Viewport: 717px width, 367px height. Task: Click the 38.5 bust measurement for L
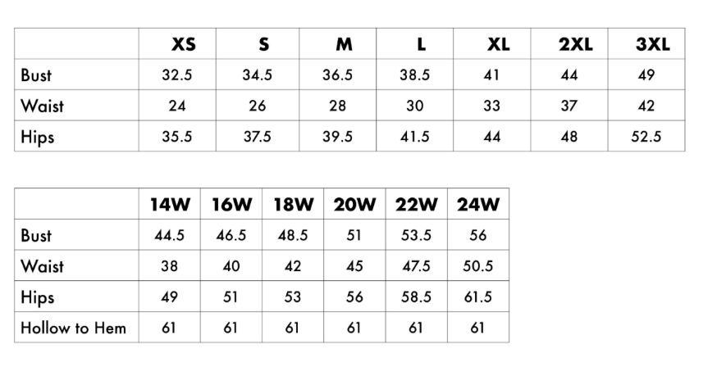tap(415, 75)
